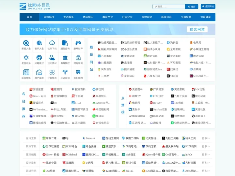The height and width of the screenshot is (176, 235).
Task: Click the banner 提交网站 button
Action: (197, 29)
